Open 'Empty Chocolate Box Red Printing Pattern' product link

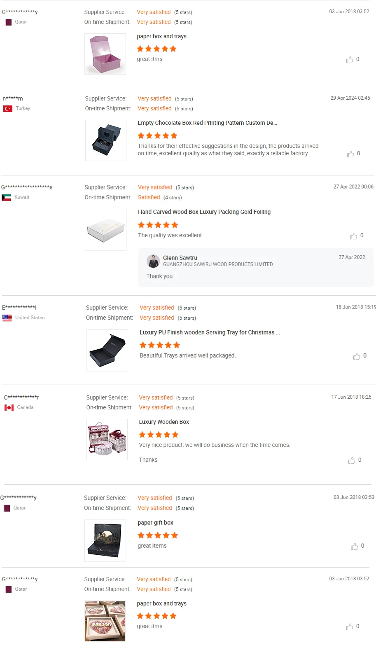(207, 123)
